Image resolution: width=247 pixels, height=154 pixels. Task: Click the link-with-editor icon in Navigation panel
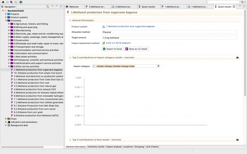pos(48,7)
